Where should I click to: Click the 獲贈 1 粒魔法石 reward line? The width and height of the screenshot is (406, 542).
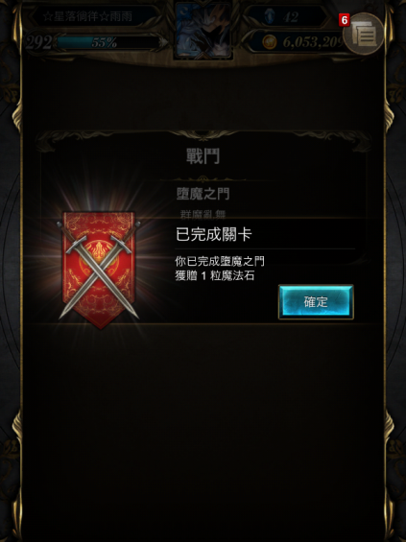(215, 276)
